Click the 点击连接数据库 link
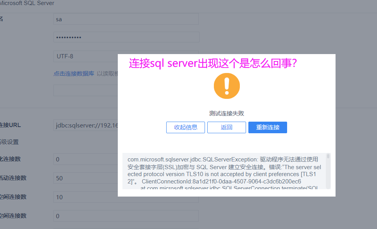The height and width of the screenshot is (229, 377). 74,73
